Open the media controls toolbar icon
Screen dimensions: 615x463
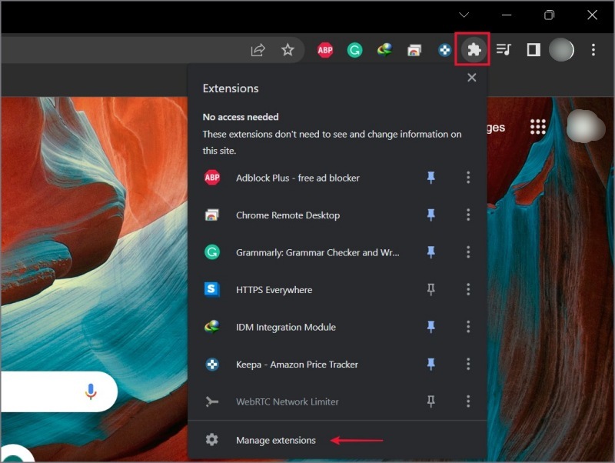(504, 49)
